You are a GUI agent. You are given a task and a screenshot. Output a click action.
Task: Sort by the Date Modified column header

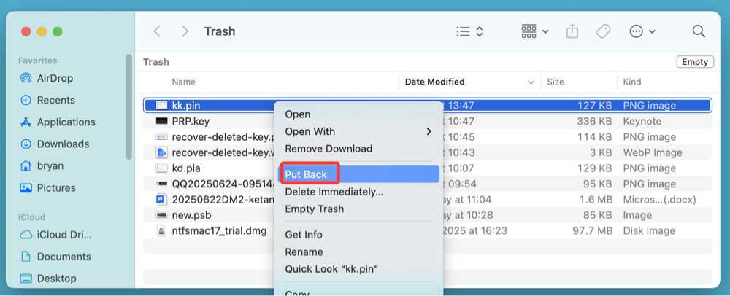tap(435, 82)
